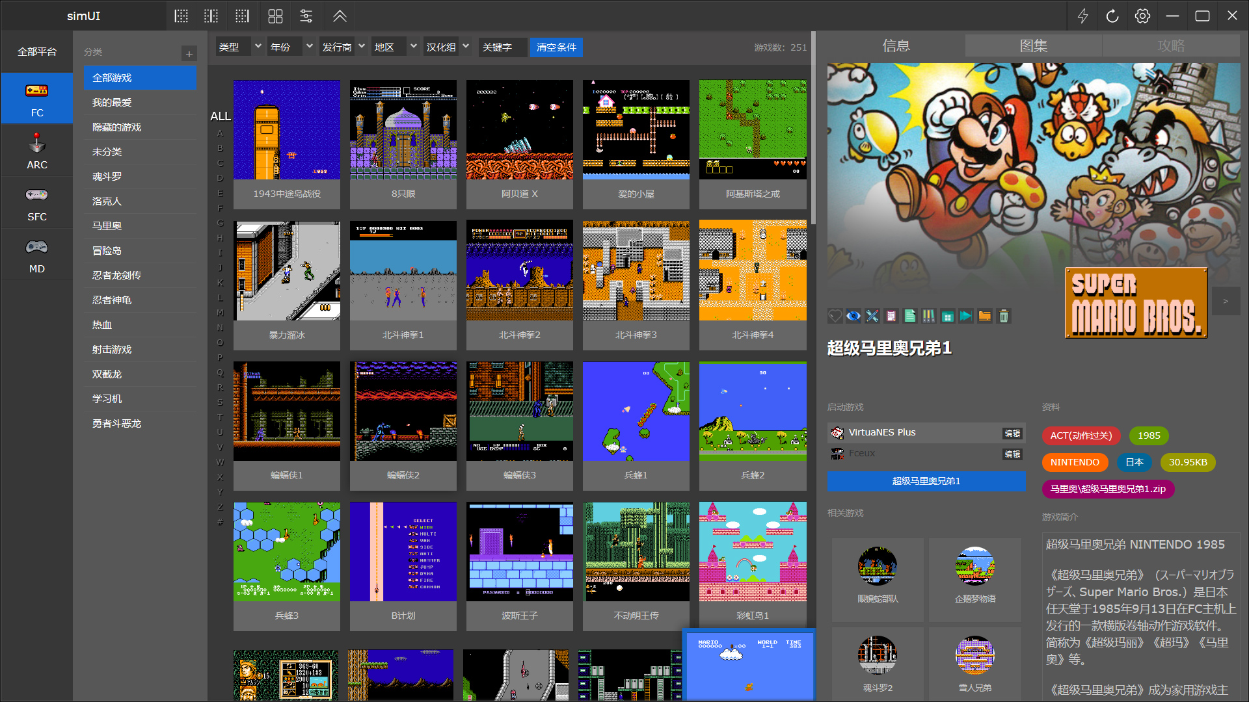Image resolution: width=1249 pixels, height=702 pixels.
Task: Toggle hidden state with crossed eye icon
Action: (853, 317)
